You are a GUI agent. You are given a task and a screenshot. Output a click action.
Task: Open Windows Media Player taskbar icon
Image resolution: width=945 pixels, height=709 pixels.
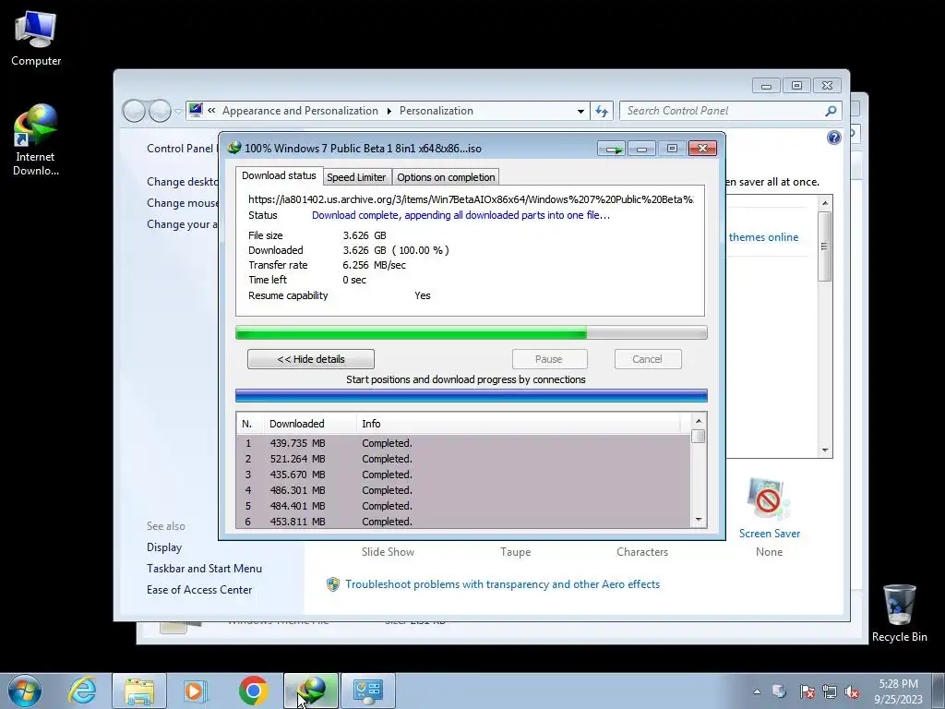pos(196,691)
